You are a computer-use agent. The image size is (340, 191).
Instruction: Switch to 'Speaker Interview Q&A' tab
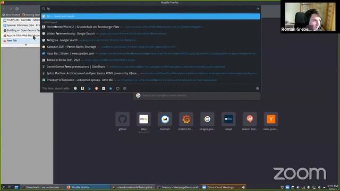(21, 25)
